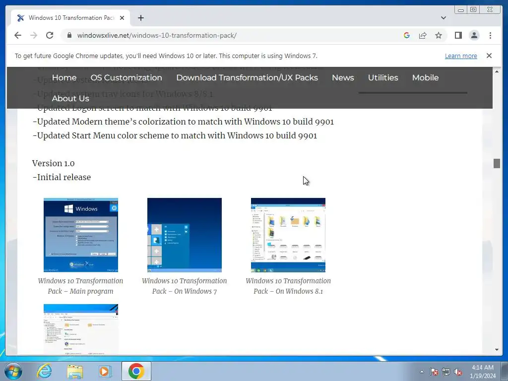Open the News menu item
The image size is (508, 381).
pyautogui.click(x=343, y=78)
